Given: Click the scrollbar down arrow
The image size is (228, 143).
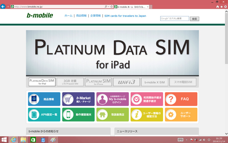Looking at the screenshot, I should (226, 134).
